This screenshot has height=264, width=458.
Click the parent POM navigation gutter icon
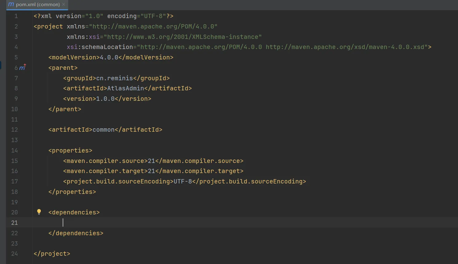pos(23,67)
